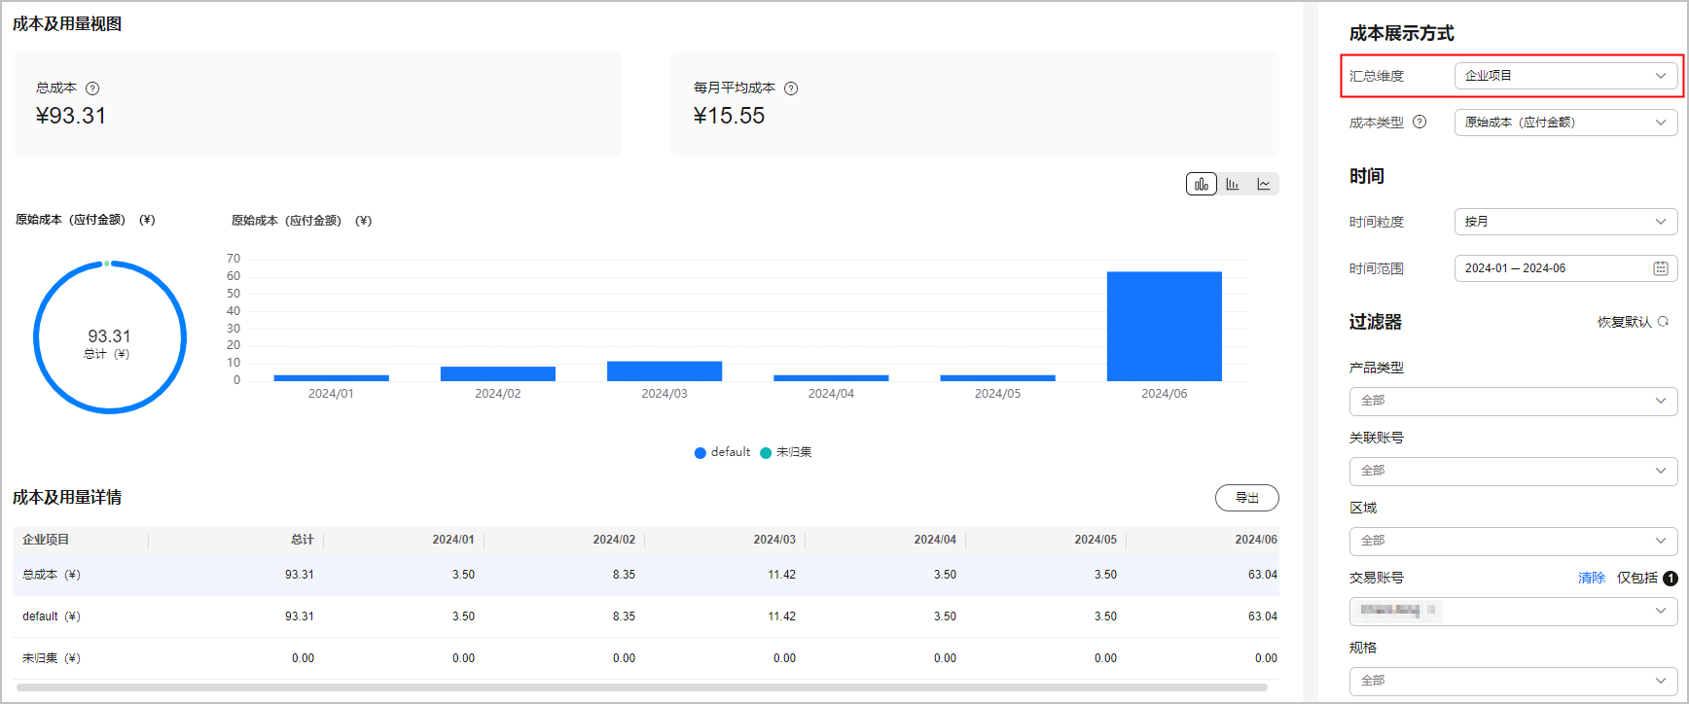The height and width of the screenshot is (704, 1689).
Task: Click the 未归集 (¥) table row label
Action: (52, 658)
